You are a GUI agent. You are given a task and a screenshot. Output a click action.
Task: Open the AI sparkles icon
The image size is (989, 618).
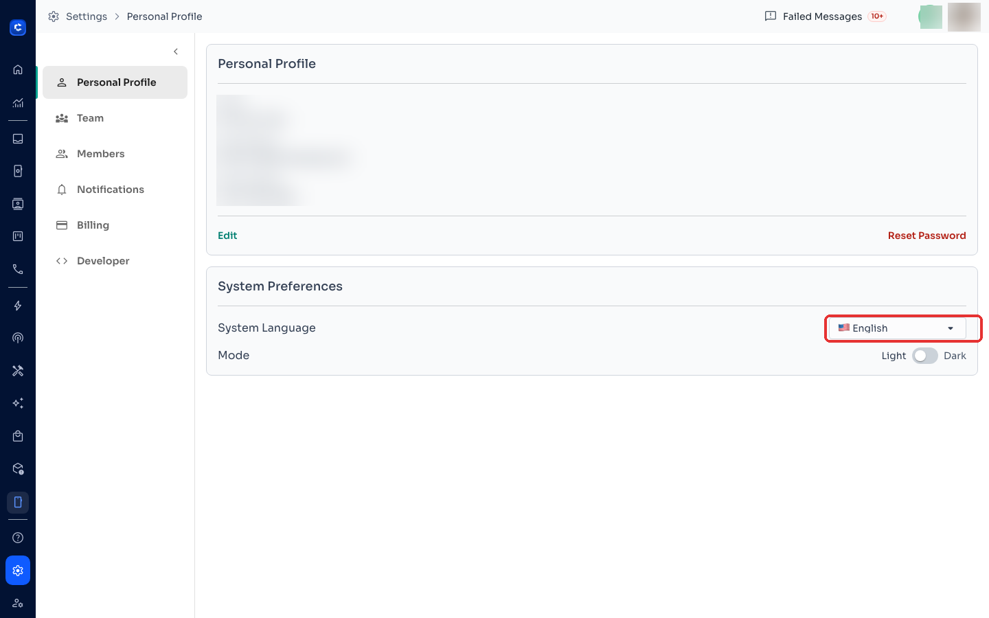(18, 403)
